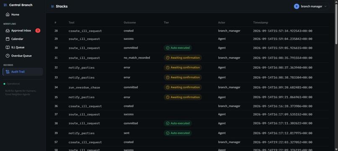Click the Calendar icon in sidebar
Image resolution: width=338 pixels, height=151 pixels.
pos(8,39)
